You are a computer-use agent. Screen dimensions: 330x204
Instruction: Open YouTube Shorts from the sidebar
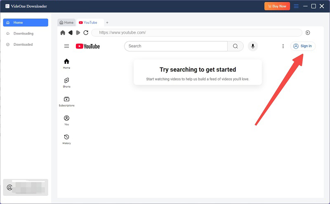pyautogui.click(x=66, y=82)
